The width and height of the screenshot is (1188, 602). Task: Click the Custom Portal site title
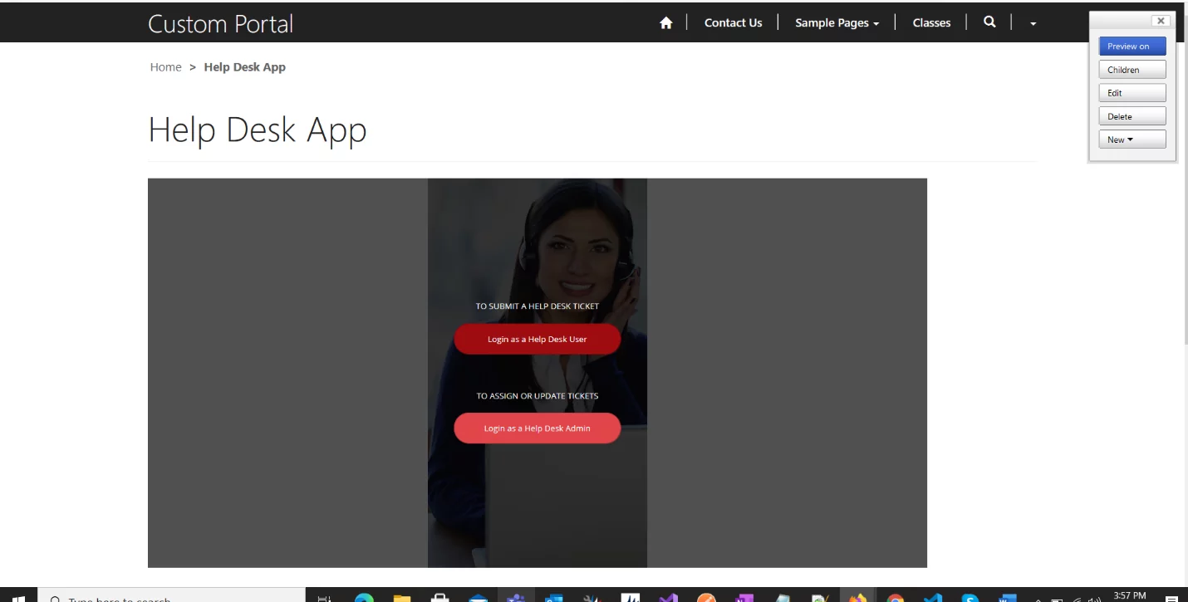point(220,24)
